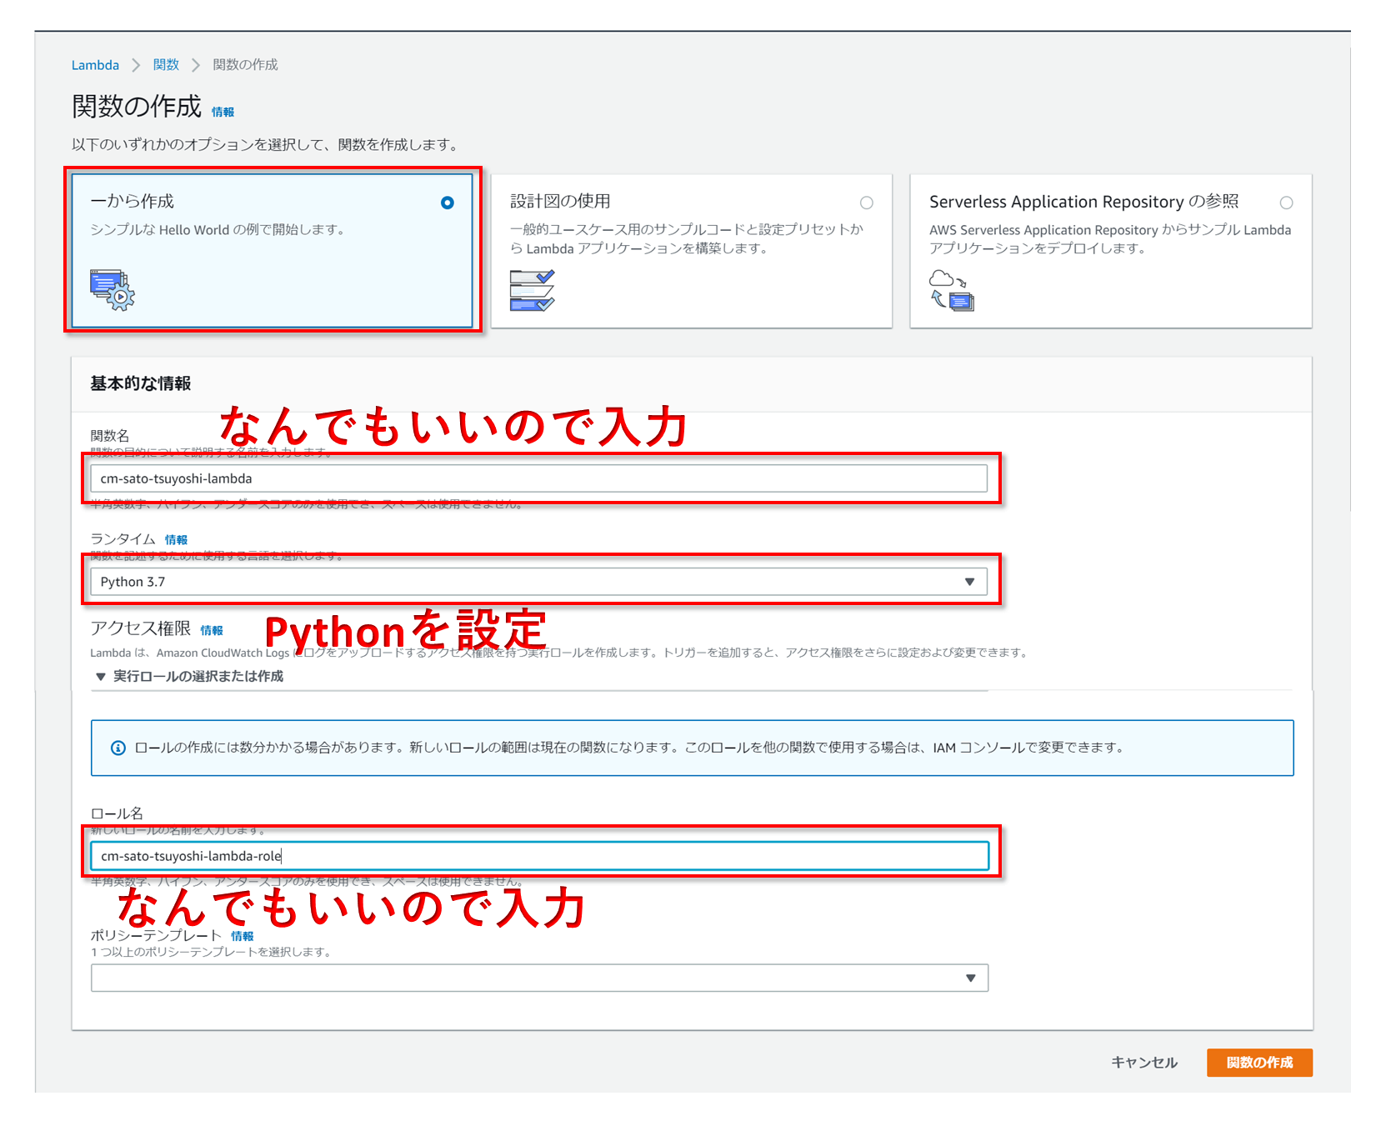Click the ロール名 field containing cm-sato-tsuyoshi-lambda-role
Image resolution: width=1386 pixels, height=1141 pixels.
coord(538,856)
